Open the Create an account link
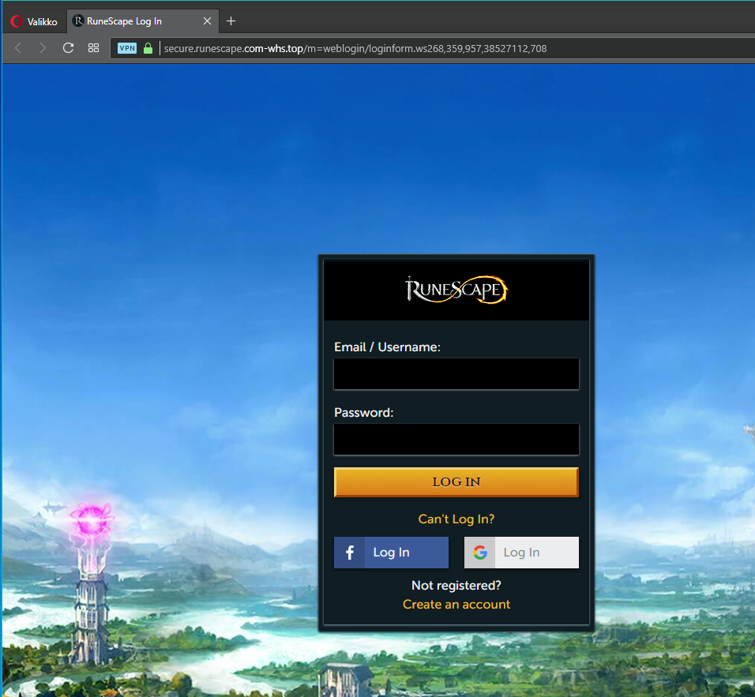755x697 pixels. 456,604
